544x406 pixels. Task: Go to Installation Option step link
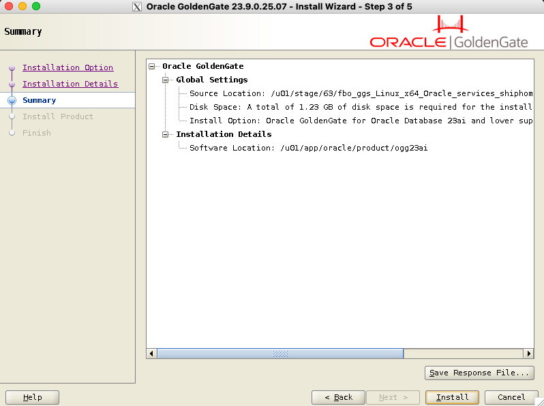tap(68, 67)
